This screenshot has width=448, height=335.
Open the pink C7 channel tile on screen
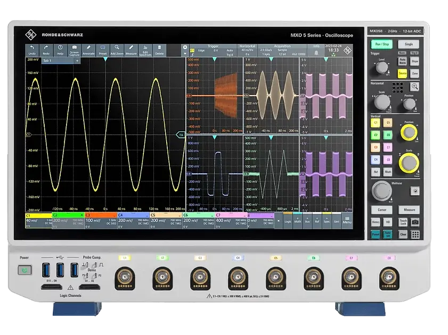pos(231,221)
